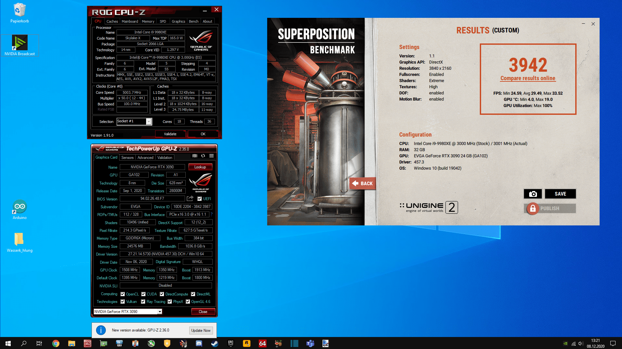Open the NVIDIA GeForce RTX 3090 card dropdown
Screen dimensions: 622x349
point(128,312)
